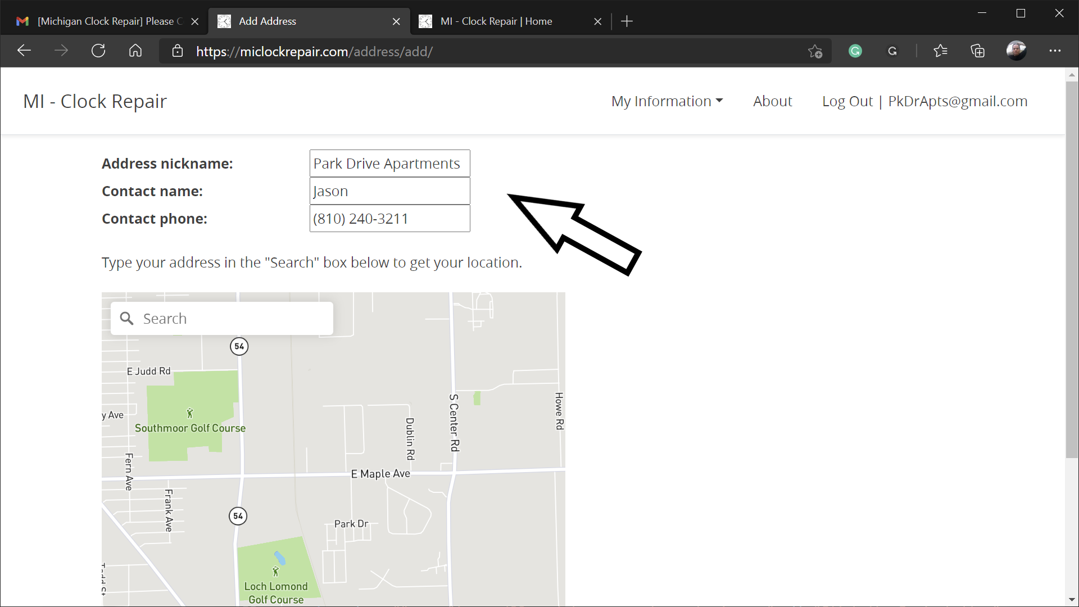Image resolution: width=1079 pixels, height=607 pixels.
Task: Click the page refresh icon
Action: pyautogui.click(x=98, y=51)
